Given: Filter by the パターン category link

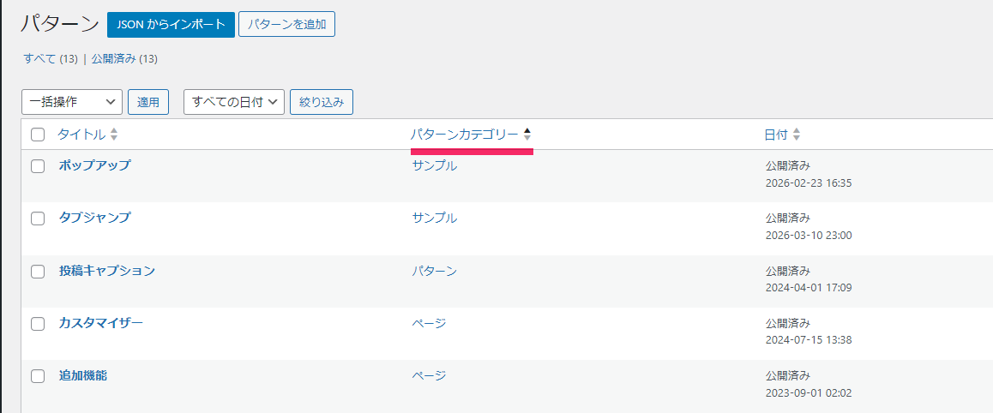Looking at the screenshot, I should tap(434, 271).
